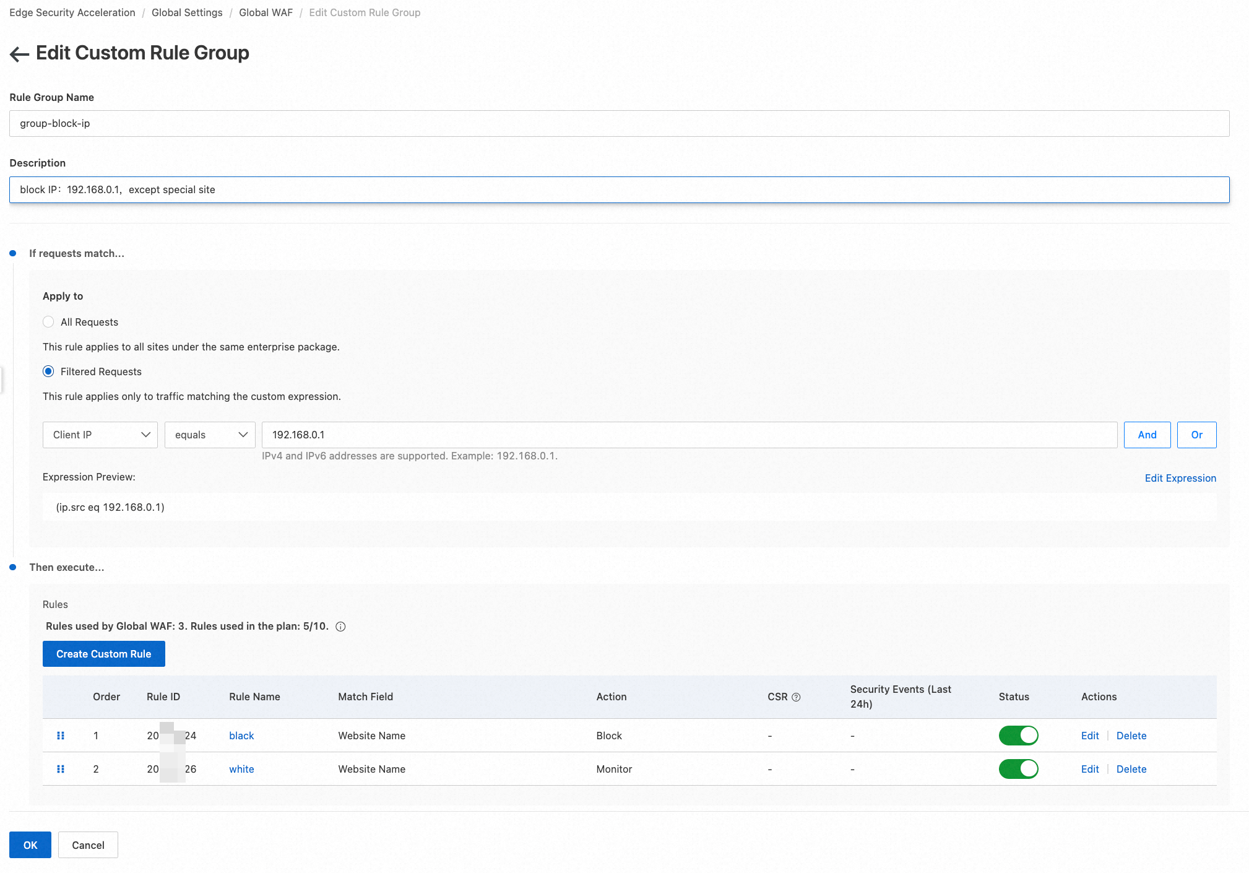The height and width of the screenshot is (873, 1249).
Task: Open the black rule name link
Action: [x=241, y=736]
